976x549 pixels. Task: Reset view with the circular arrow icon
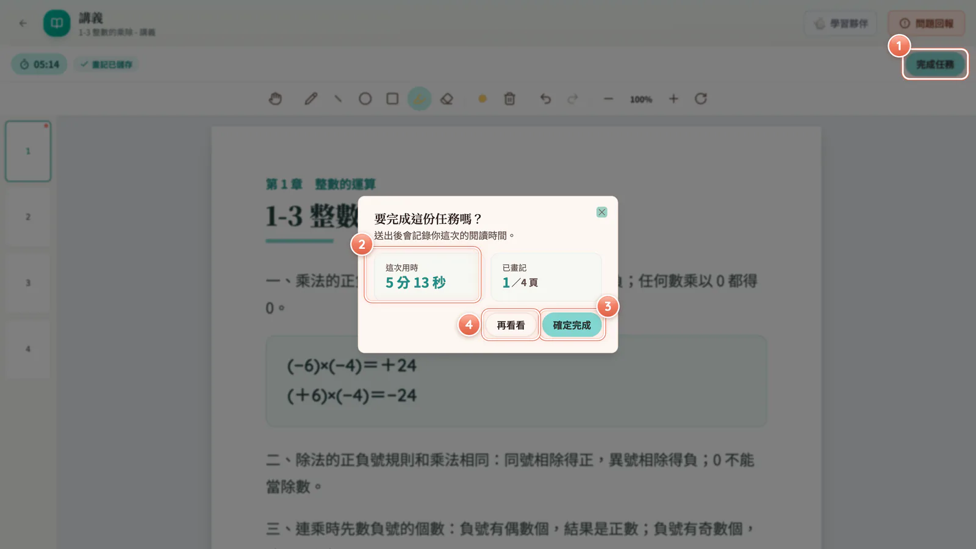click(701, 99)
